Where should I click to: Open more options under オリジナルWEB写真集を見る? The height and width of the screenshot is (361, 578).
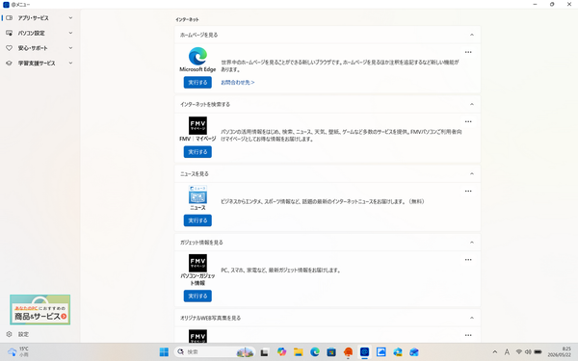click(468, 335)
